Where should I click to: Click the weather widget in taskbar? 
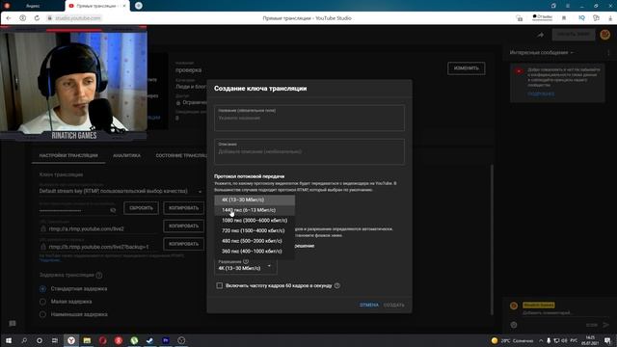point(512,340)
